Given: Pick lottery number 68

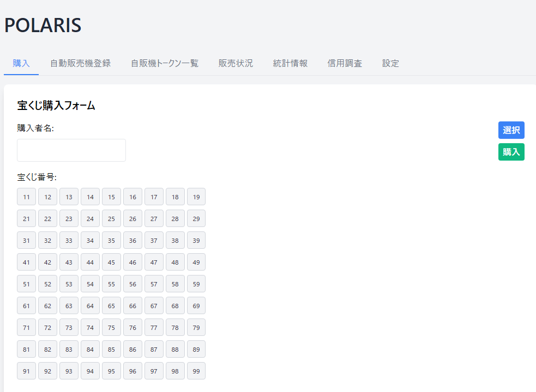Looking at the screenshot, I should tap(175, 306).
